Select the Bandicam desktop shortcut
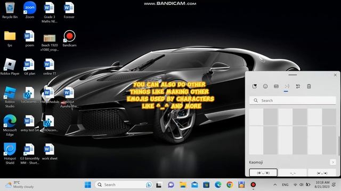 pyautogui.click(x=69, y=39)
